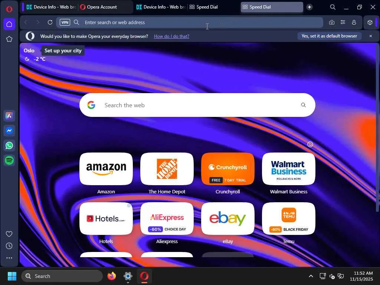
Task: Click Opera icon in taskbar
Action: coord(144,276)
